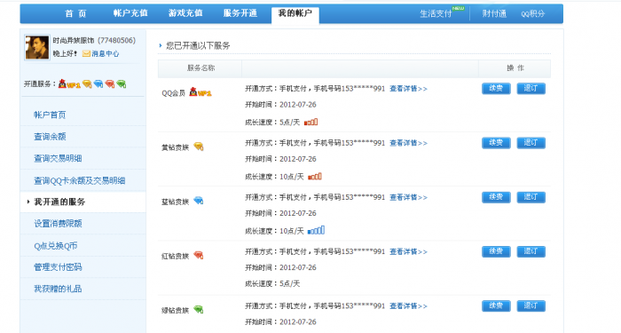
Task: Select the 我的帐户 tab
Action: (295, 14)
